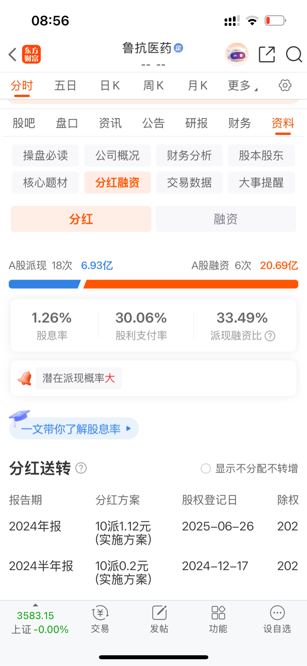Switch to the 融资 toggle
This screenshot has height=666, width=307.
click(226, 219)
